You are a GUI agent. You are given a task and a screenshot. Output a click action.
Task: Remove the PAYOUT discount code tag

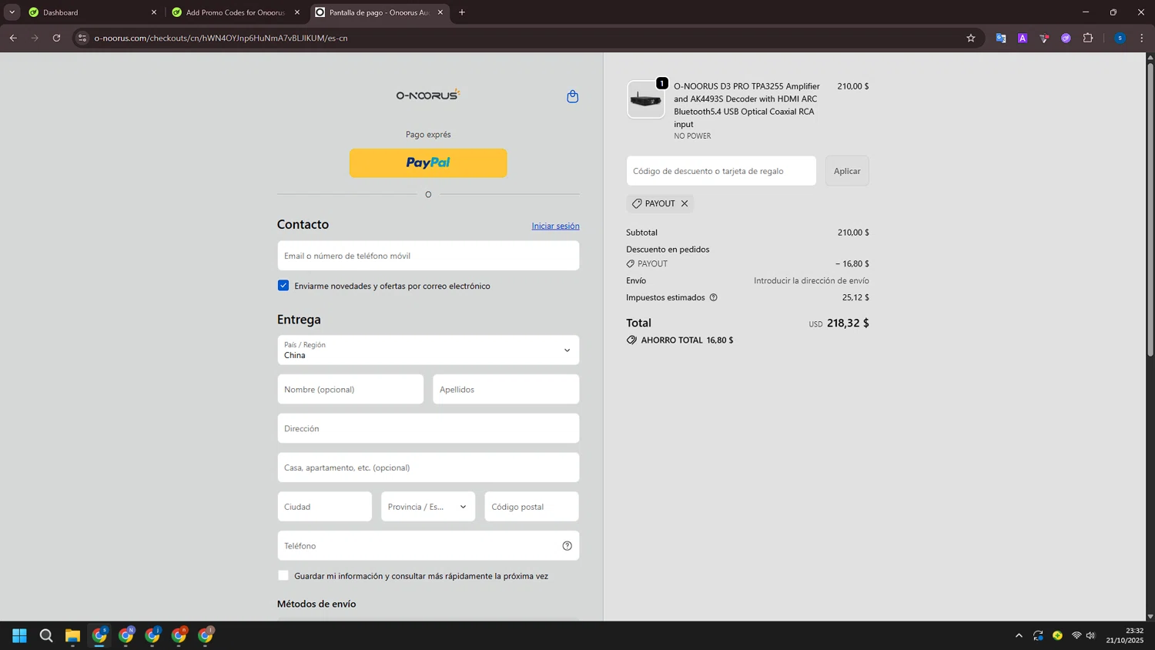pos(685,203)
